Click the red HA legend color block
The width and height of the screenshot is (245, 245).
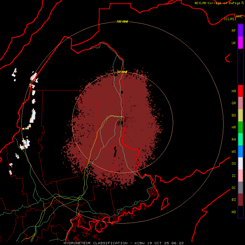[240, 91]
